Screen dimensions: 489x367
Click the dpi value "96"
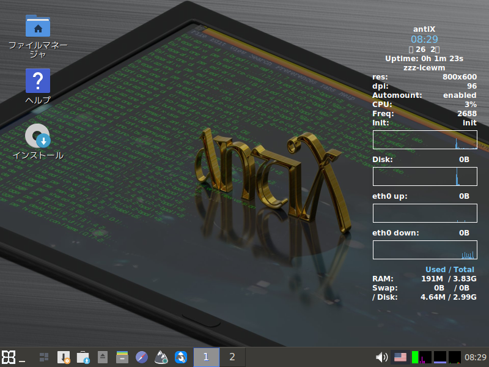pos(472,86)
